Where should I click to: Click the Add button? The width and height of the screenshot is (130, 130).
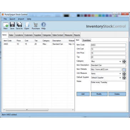point(83,94)
